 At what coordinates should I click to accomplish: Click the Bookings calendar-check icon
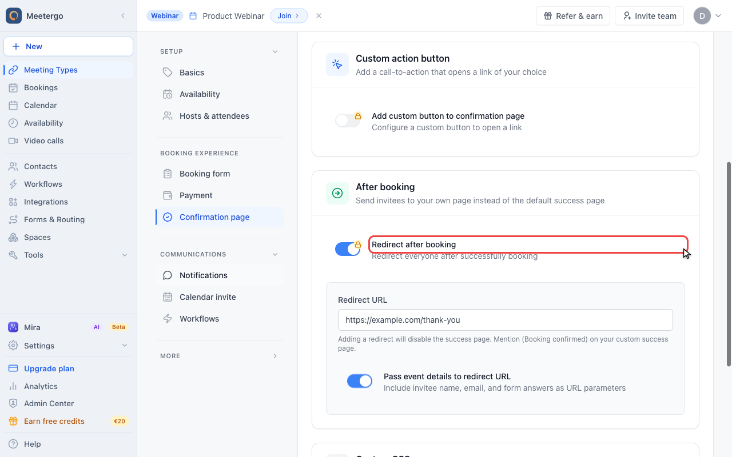pyautogui.click(x=13, y=87)
